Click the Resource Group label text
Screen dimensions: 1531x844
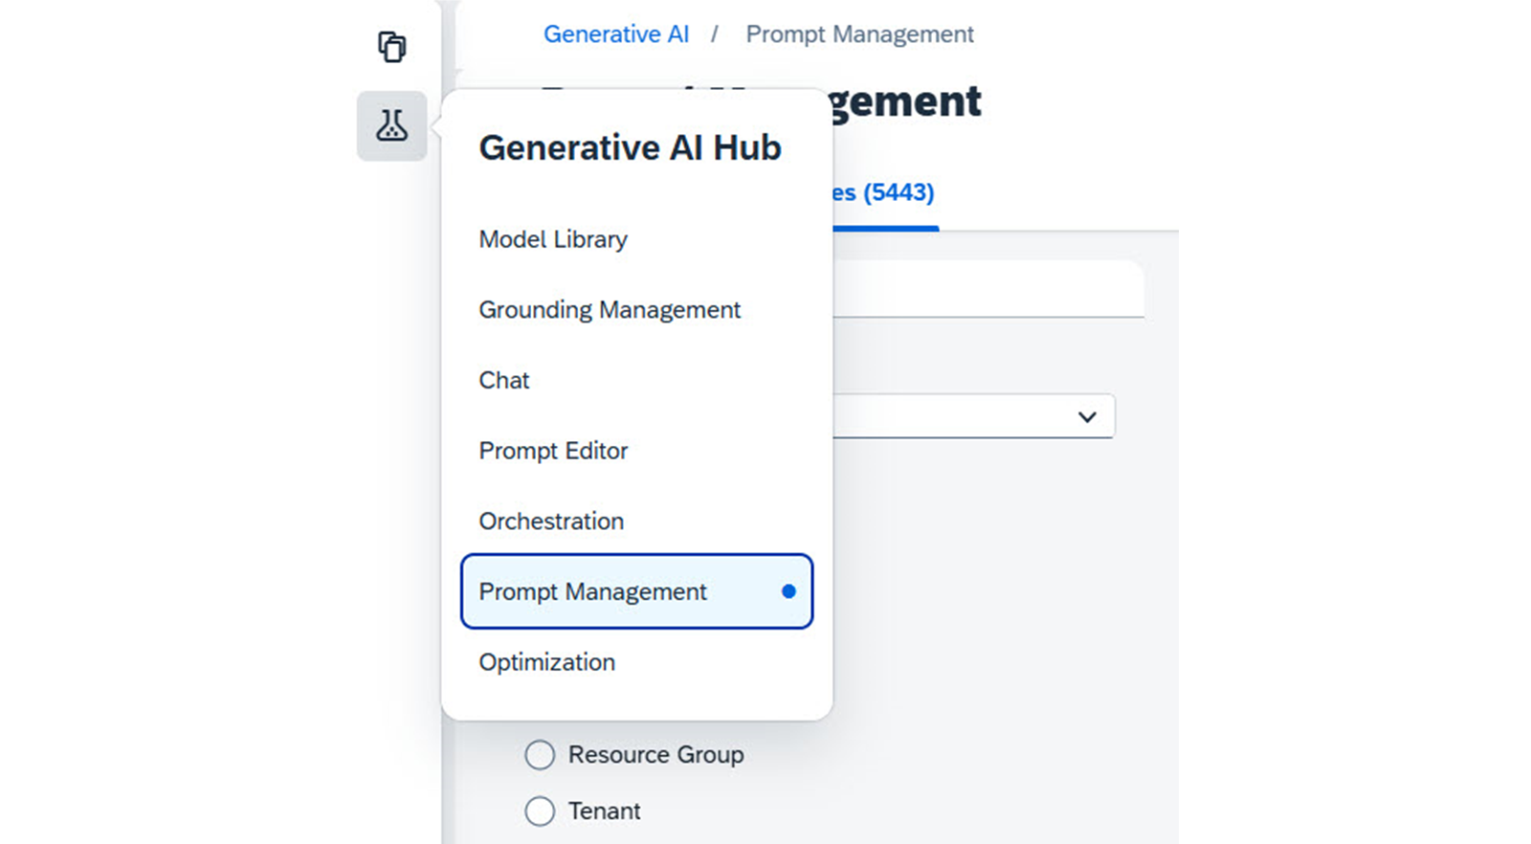tap(655, 755)
